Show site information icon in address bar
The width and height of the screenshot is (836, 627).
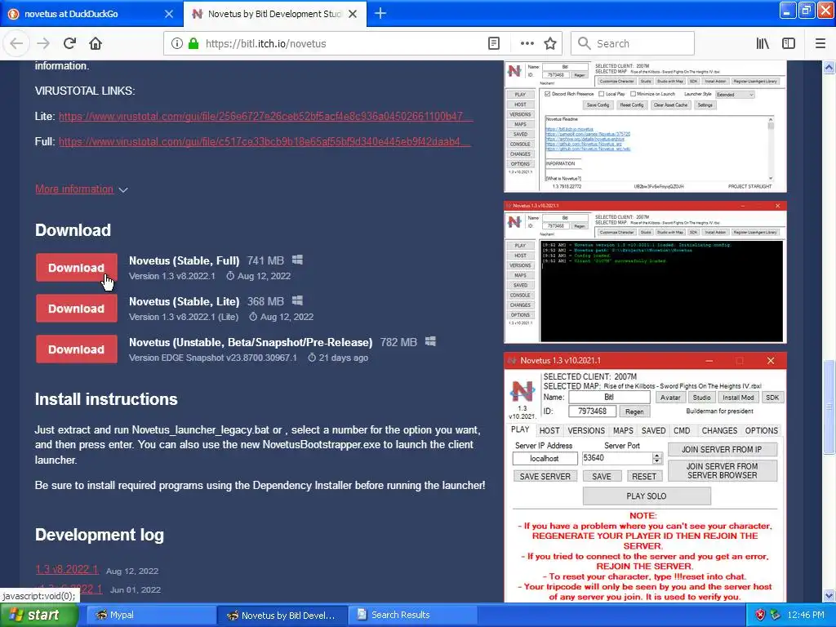pyautogui.click(x=177, y=44)
